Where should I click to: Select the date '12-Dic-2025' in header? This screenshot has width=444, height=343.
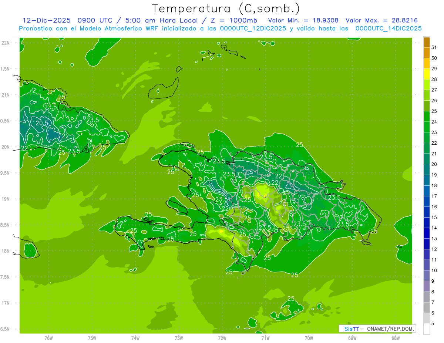click(47, 20)
